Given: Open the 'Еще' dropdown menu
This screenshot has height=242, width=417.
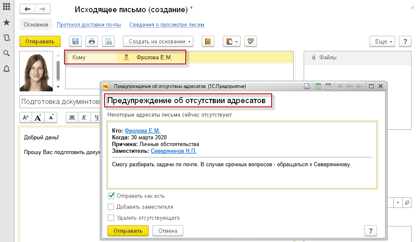Looking at the screenshot, I should point(383,41).
